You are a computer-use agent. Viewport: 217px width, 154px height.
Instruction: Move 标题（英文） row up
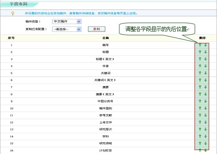point(200,59)
